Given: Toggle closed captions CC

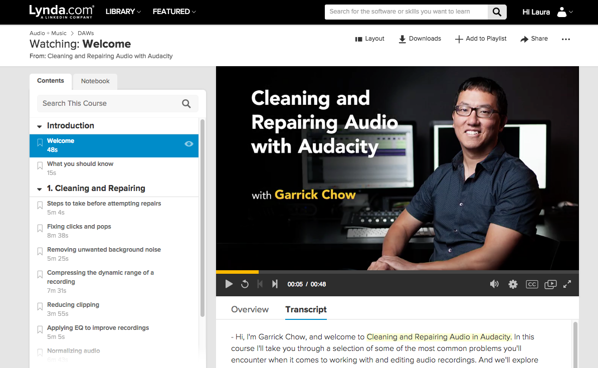Looking at the screenshot, I should click(x=532, y=284).
